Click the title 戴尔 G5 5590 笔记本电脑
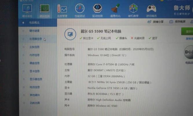Viewport: 193px width, 116px height. [101, 31]
